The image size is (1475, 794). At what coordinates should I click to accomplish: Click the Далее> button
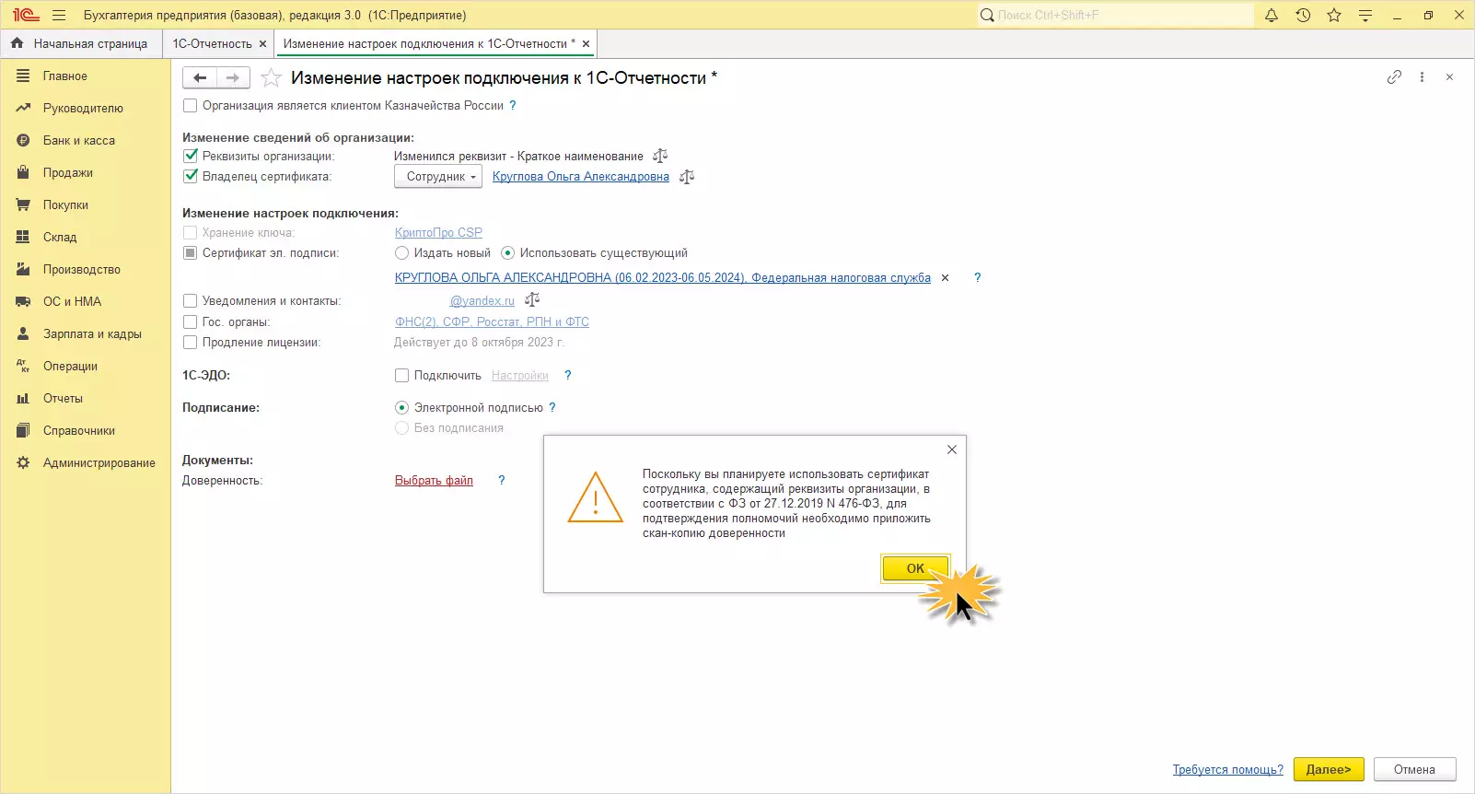point(1329,769)
